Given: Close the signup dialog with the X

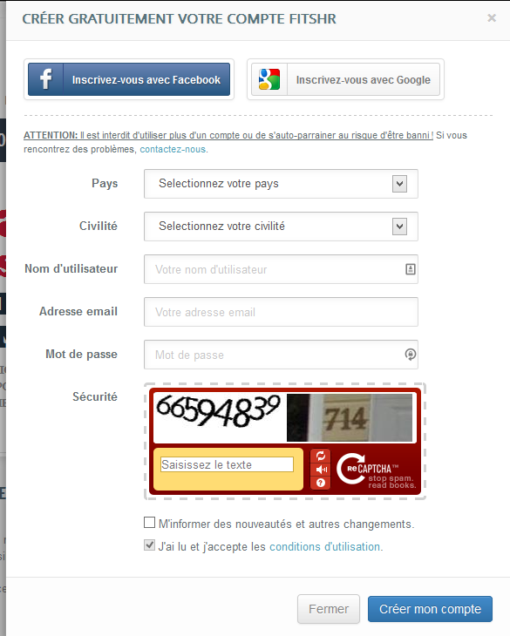Looking at the screenshot, I should (x=492, y=17).
